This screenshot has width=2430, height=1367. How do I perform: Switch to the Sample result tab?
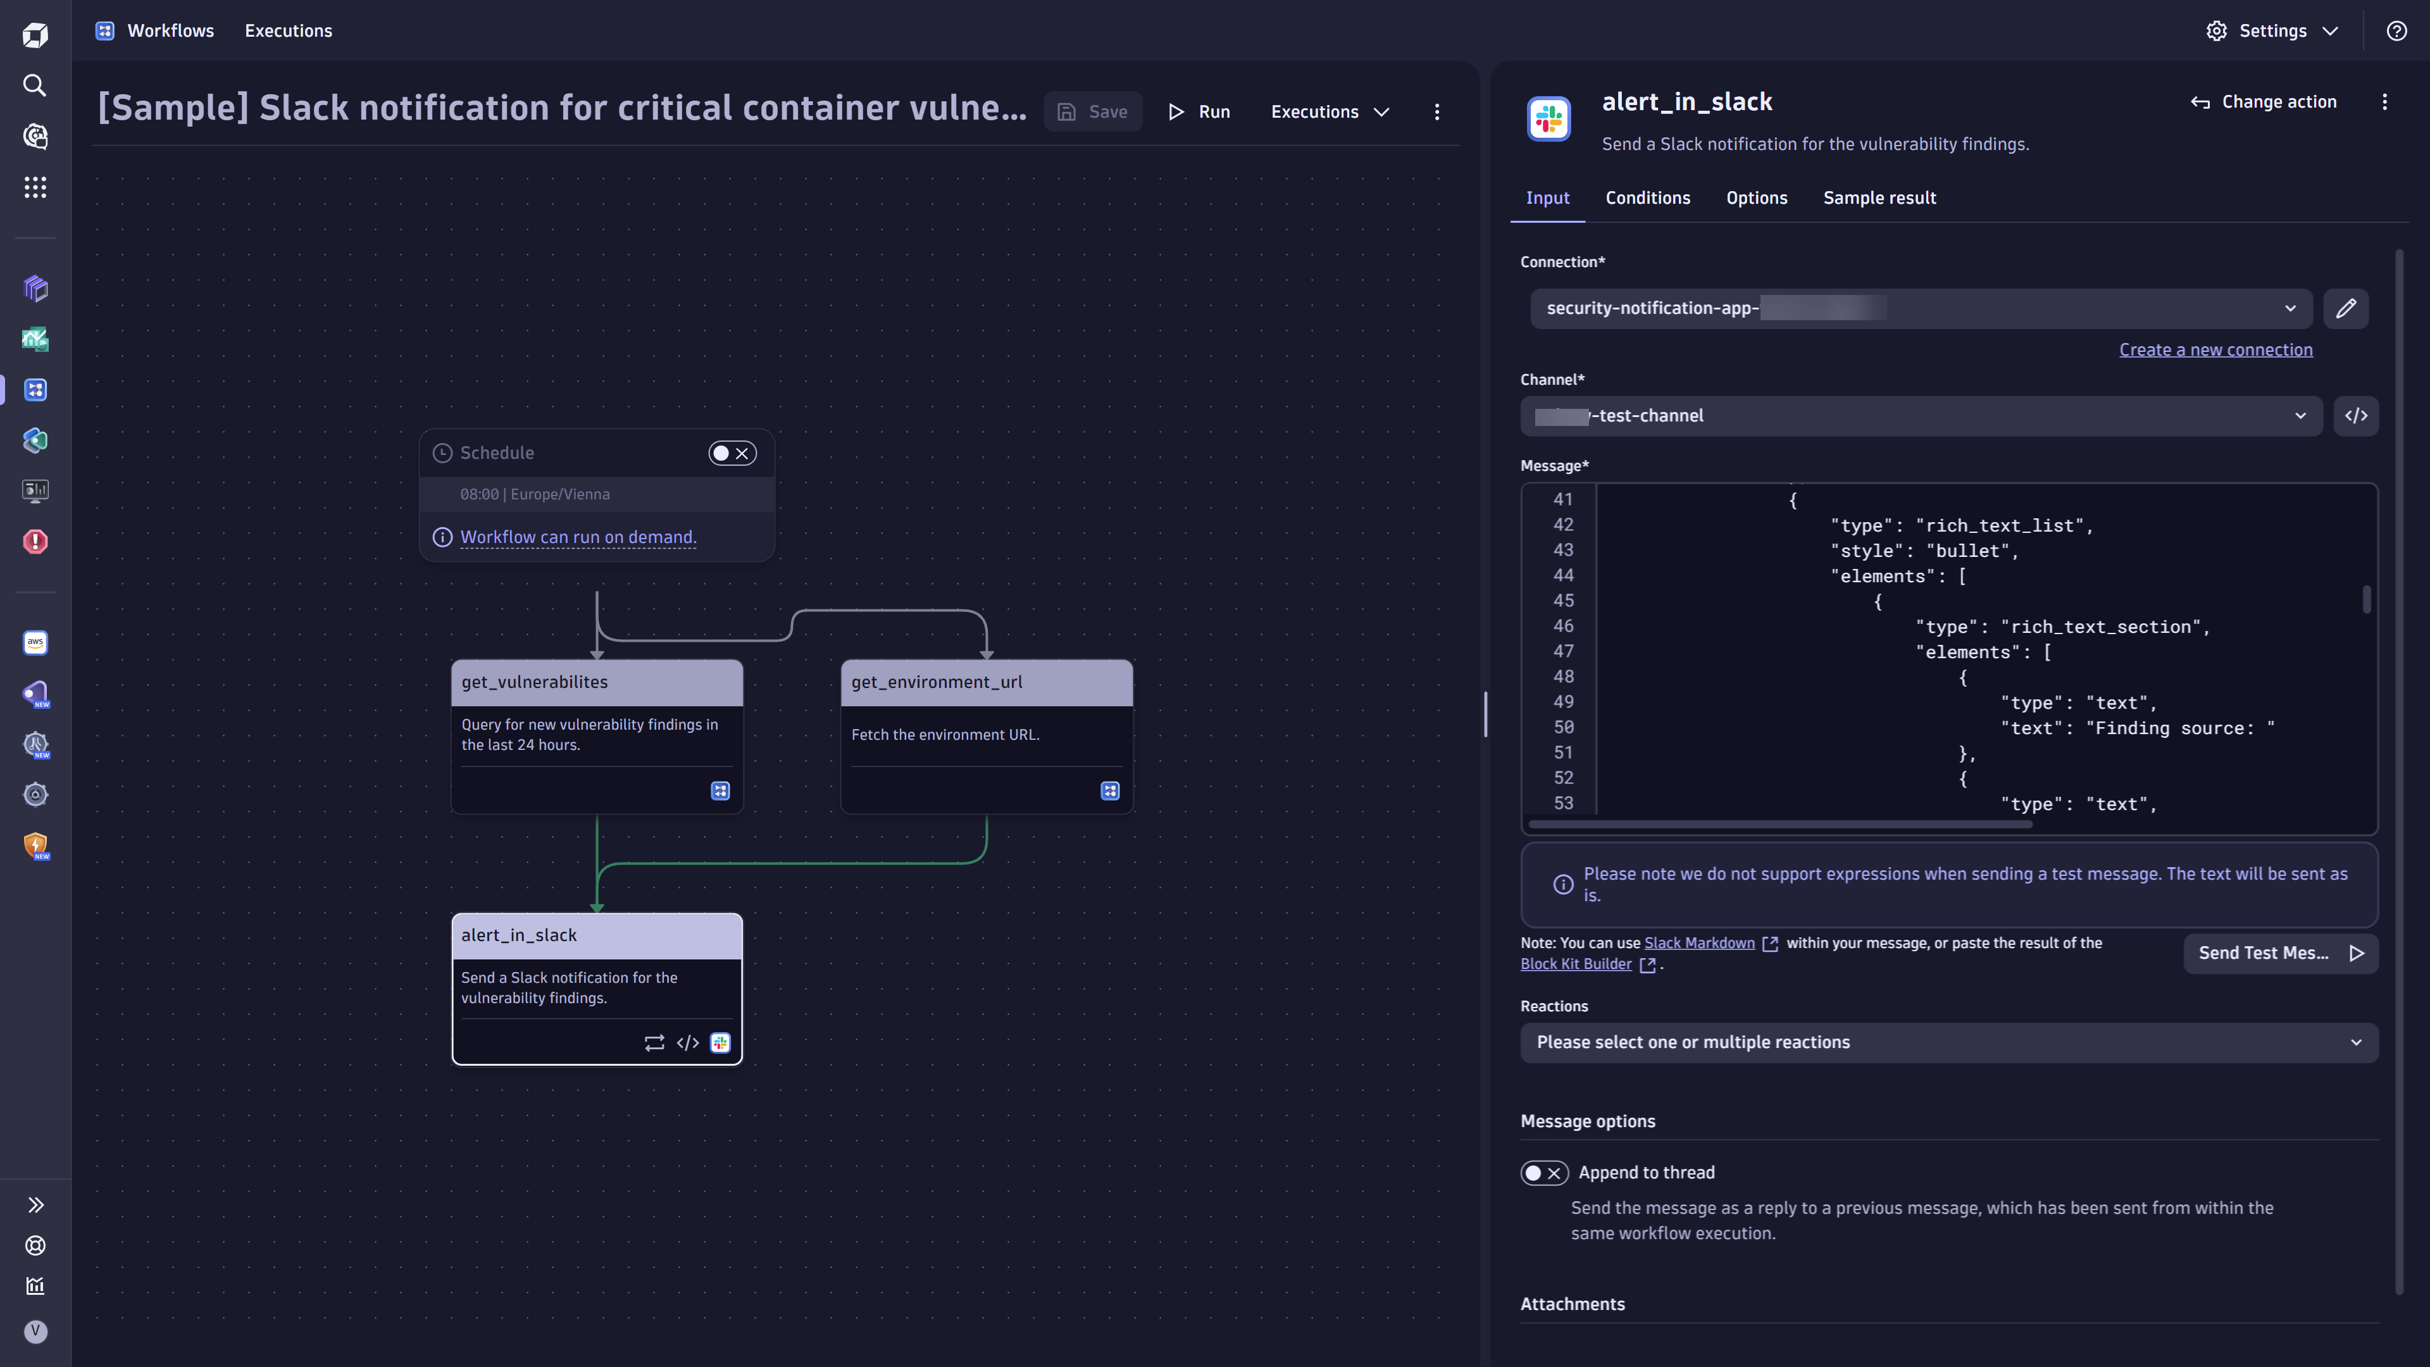1879,198
